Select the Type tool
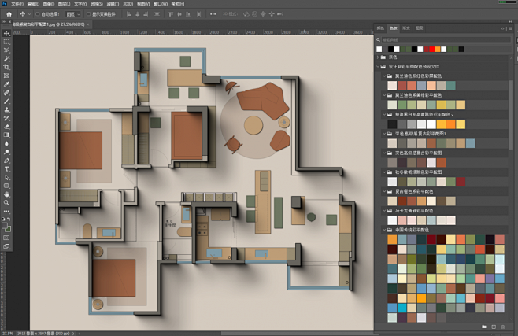 click(x=6, y=169)
